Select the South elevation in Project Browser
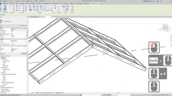The width and height of the screenshot is (172, 96). [x=4, y=79]
